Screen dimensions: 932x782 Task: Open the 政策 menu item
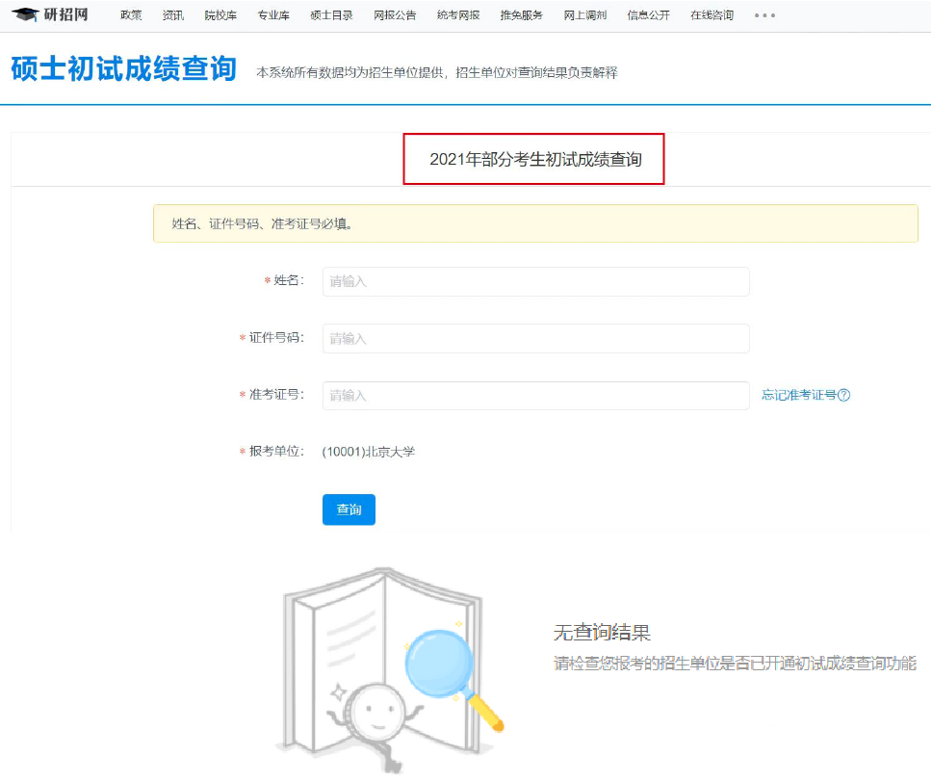tap(130, 14)
